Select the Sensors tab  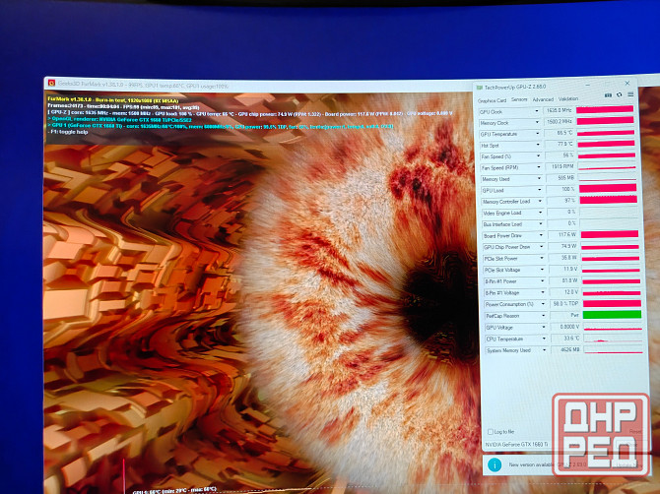coord(518,99)
